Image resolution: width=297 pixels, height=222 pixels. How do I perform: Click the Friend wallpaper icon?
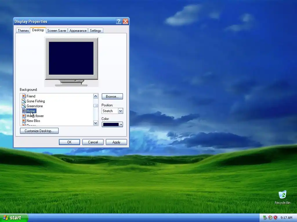(24, 96)
